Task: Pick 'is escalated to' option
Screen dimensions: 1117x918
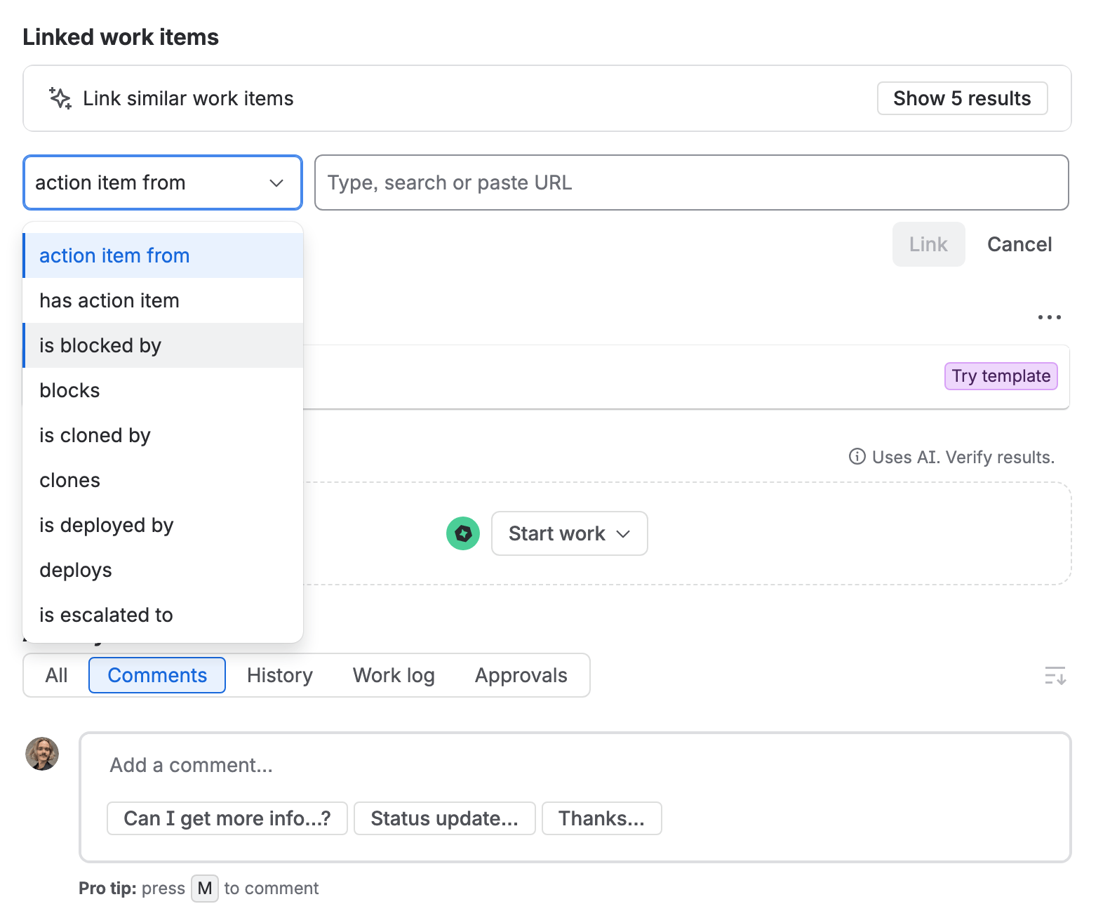Action: (163, 615)
